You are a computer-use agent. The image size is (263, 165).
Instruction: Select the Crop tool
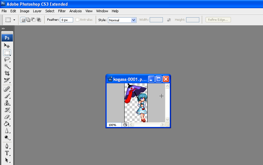tap(7, 73)
